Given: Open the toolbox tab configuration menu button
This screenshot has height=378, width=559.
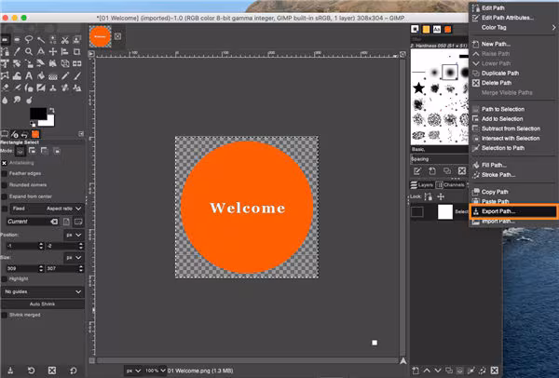Looking at the screenshot, I should [x=81, y=134].
